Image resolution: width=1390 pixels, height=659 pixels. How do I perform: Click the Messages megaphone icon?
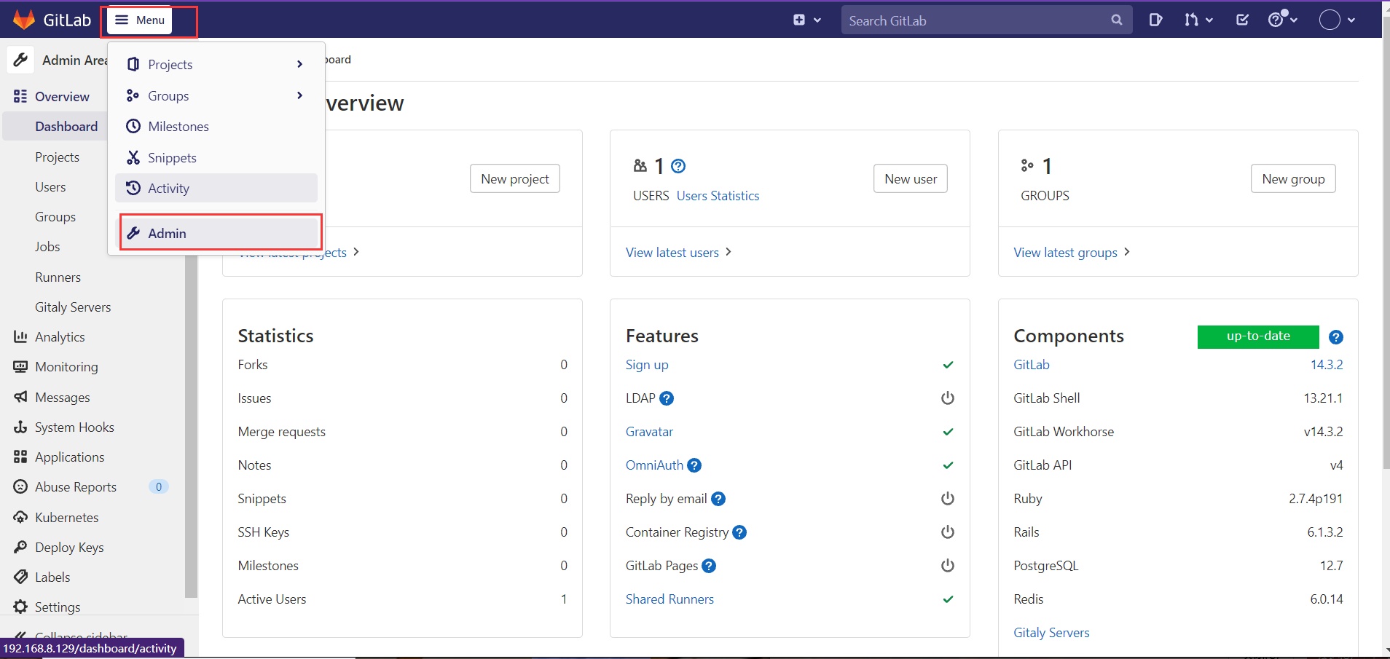click(x=20, y=397)
